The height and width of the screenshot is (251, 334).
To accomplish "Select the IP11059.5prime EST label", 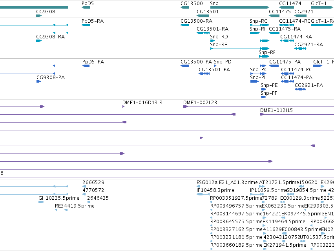I will coord(269,190).
